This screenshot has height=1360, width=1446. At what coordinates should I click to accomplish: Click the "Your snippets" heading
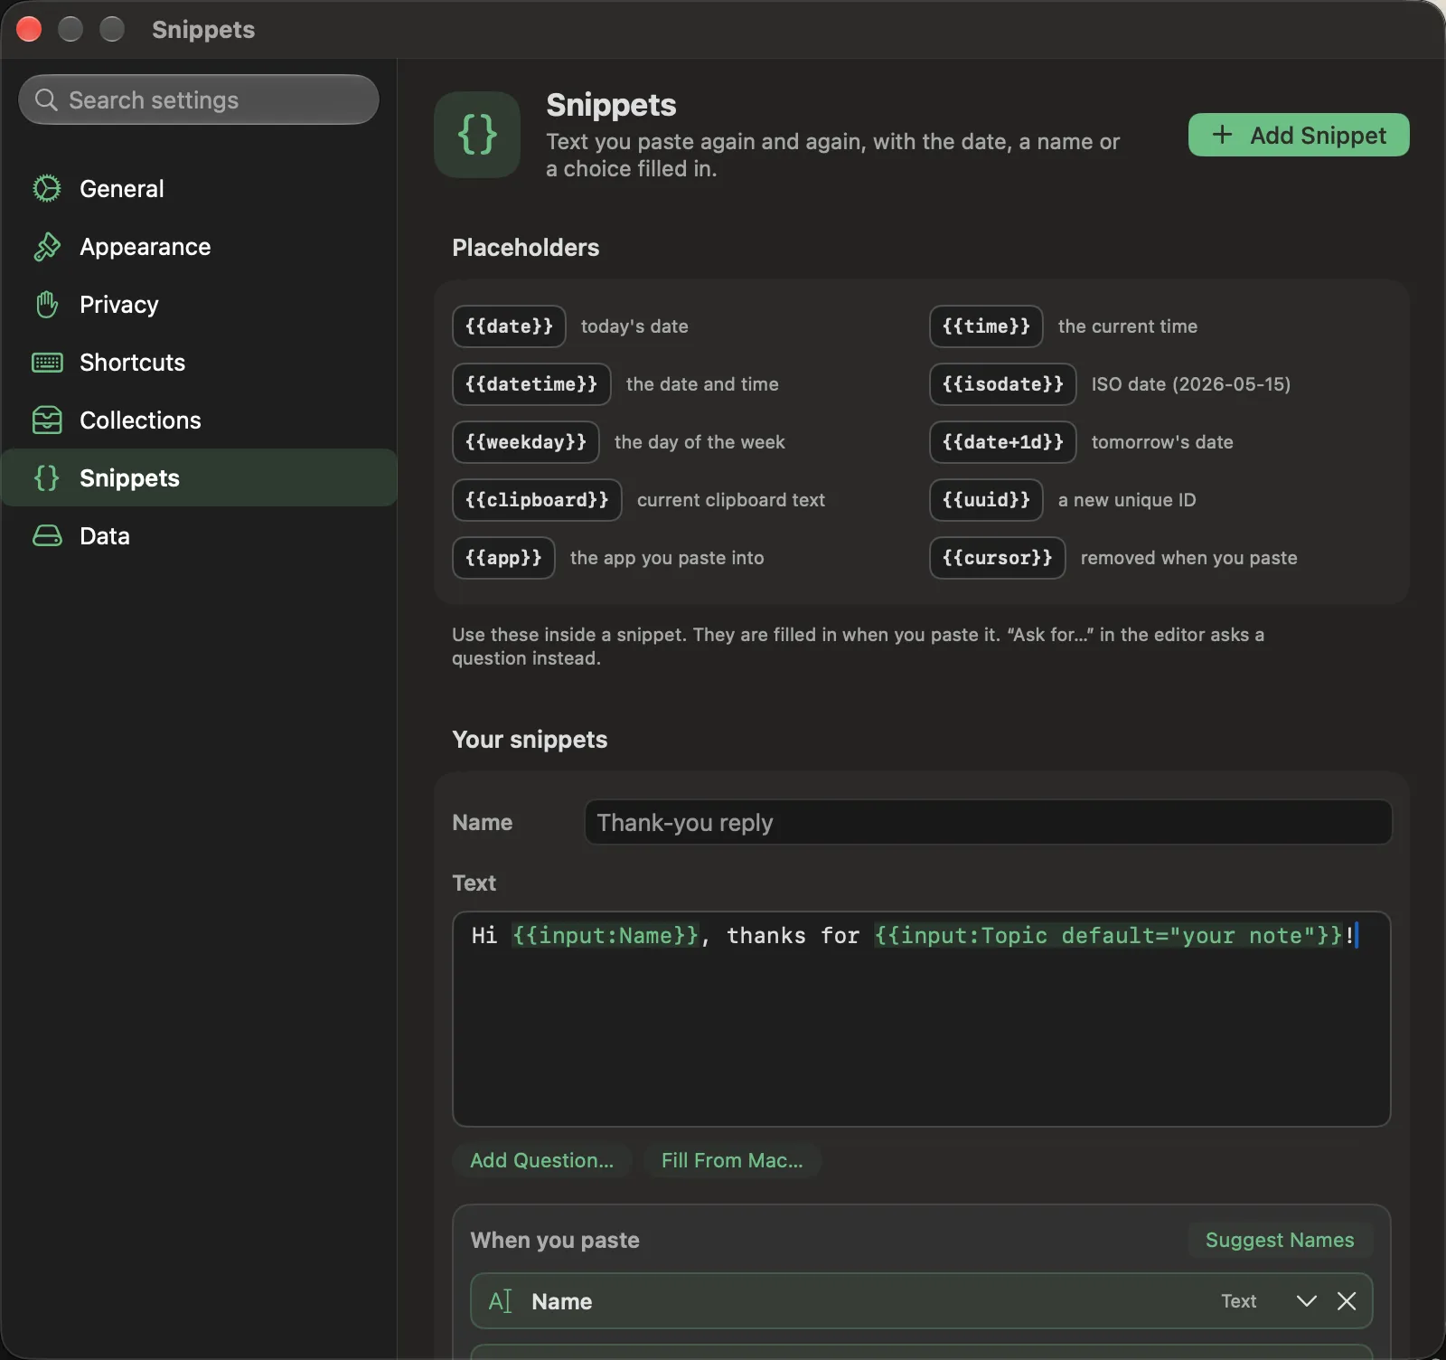[x=530, y=740]
